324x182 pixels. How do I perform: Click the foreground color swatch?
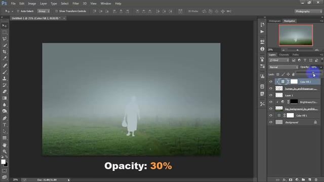pos(3,162)
